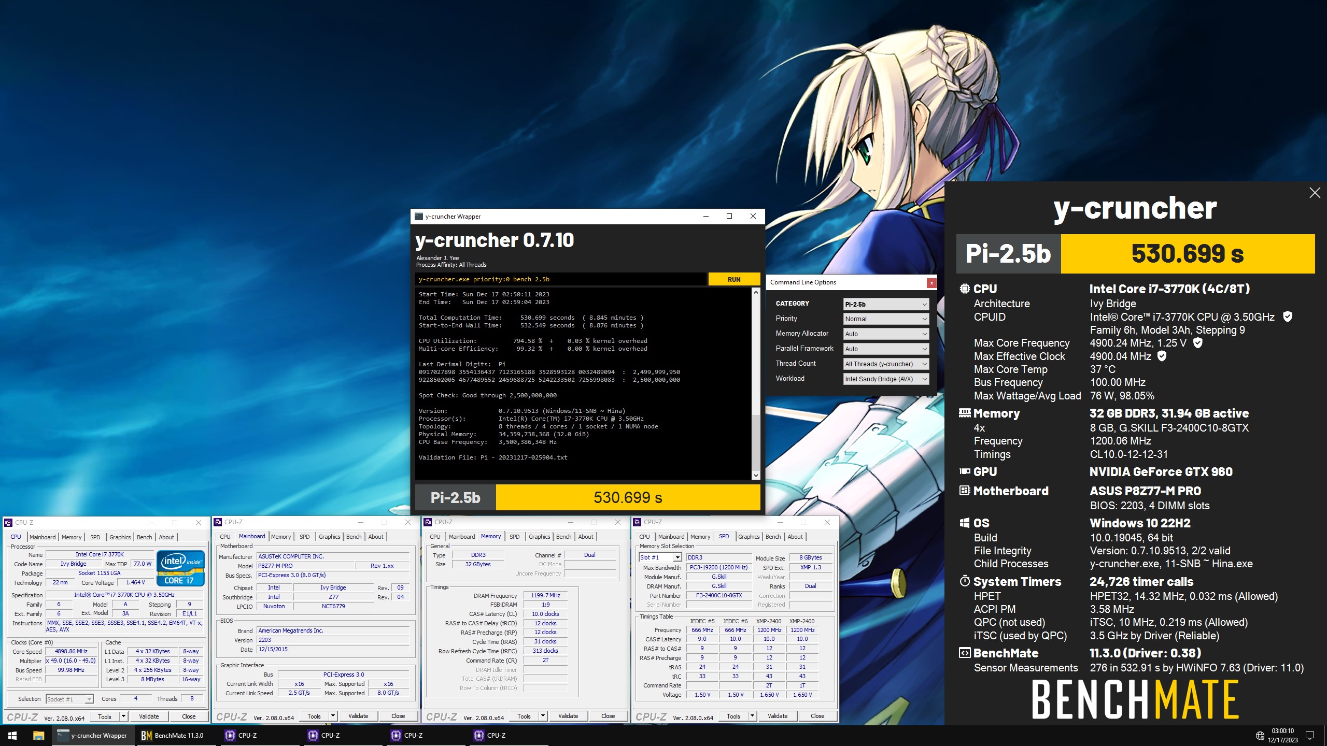The image size is (1327, 746).
Task: Open the Memory Allocator dropdown
Action: click(886, 334)
